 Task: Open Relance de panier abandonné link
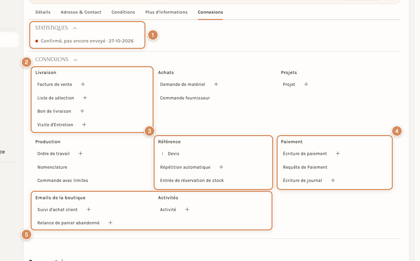click(68, 223)
